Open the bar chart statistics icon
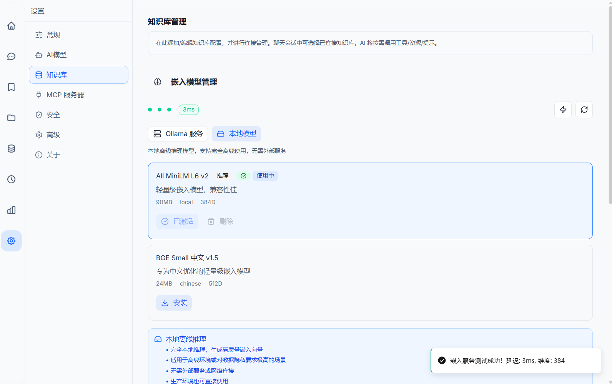 coord(12,210)
